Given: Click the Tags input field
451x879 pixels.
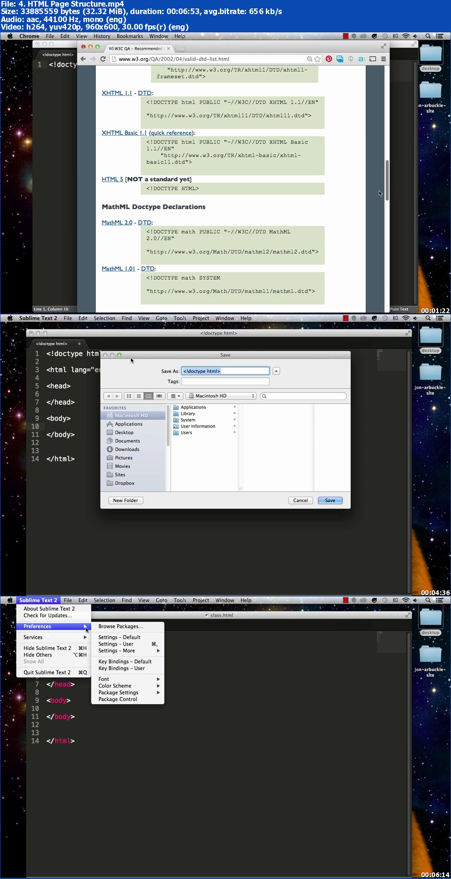Looking at the screenshot, I should click(x=225, y=382).
